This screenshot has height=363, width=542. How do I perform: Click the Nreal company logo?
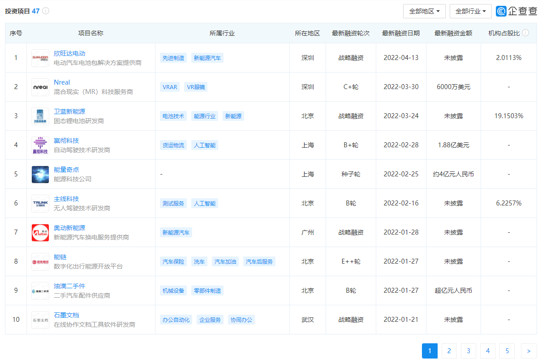(x=40, y=87)
